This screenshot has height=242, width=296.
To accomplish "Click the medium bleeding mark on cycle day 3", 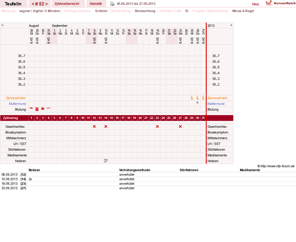I will pos(43,109).
